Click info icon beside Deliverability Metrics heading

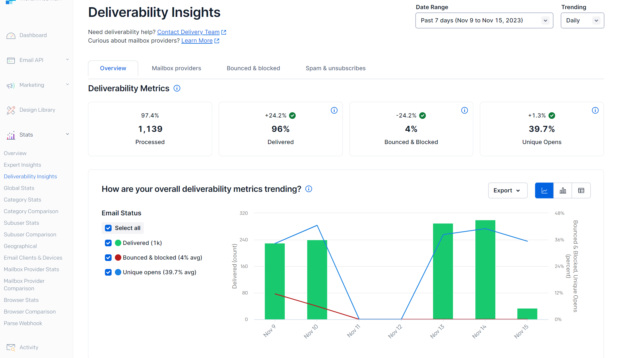coord(177,88)
